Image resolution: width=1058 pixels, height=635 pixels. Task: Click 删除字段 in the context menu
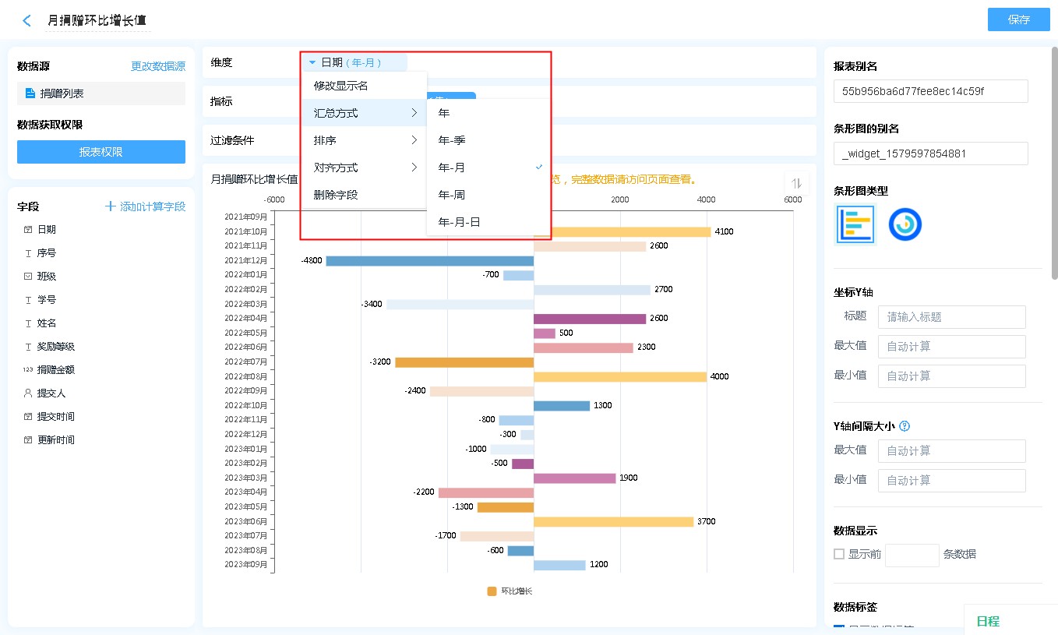tap(336, 195)
